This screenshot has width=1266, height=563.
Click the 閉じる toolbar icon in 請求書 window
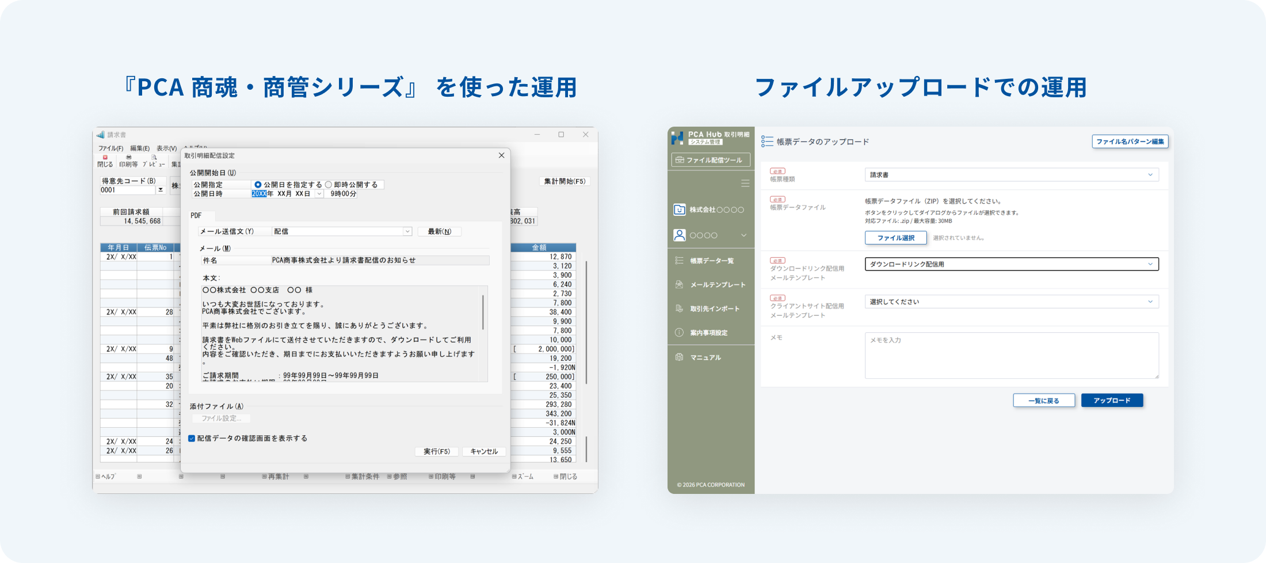[x=105, y=157]
